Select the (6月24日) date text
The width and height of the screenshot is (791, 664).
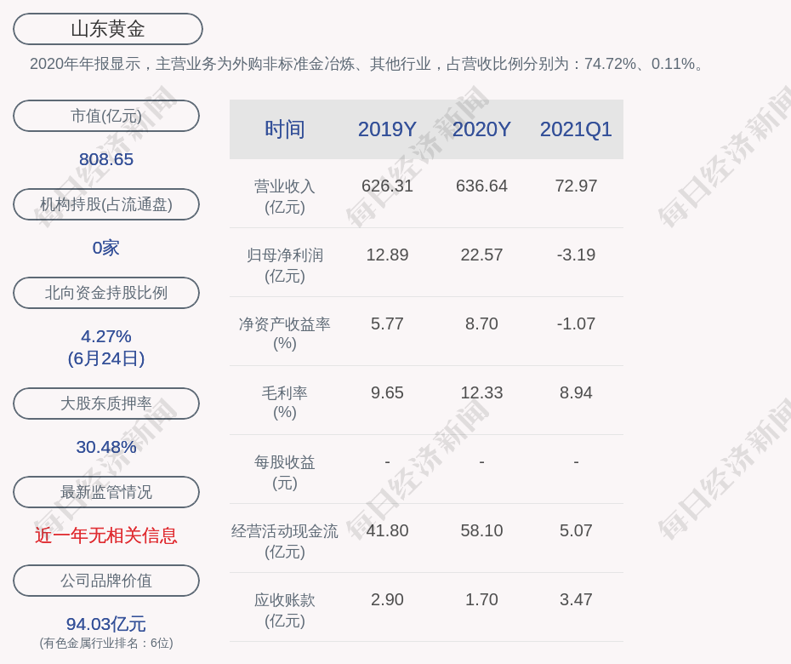pos(106,358)
